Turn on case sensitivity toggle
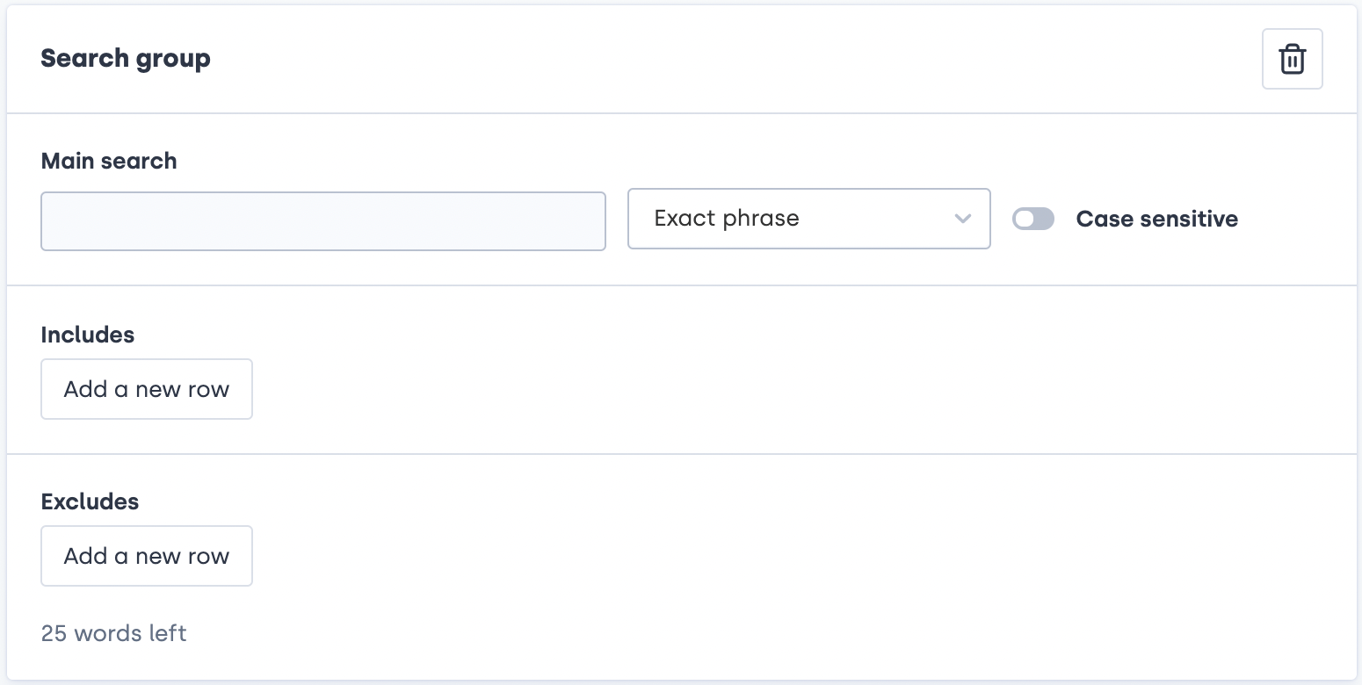The height and width of the screenshot is (685, 1362). tap(1032, 219)
